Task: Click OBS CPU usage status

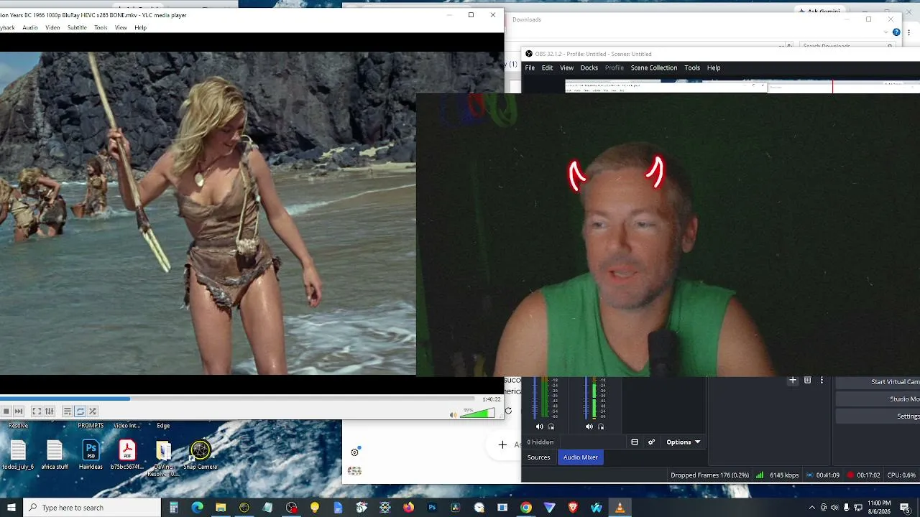Action: (x=901, y=475)
